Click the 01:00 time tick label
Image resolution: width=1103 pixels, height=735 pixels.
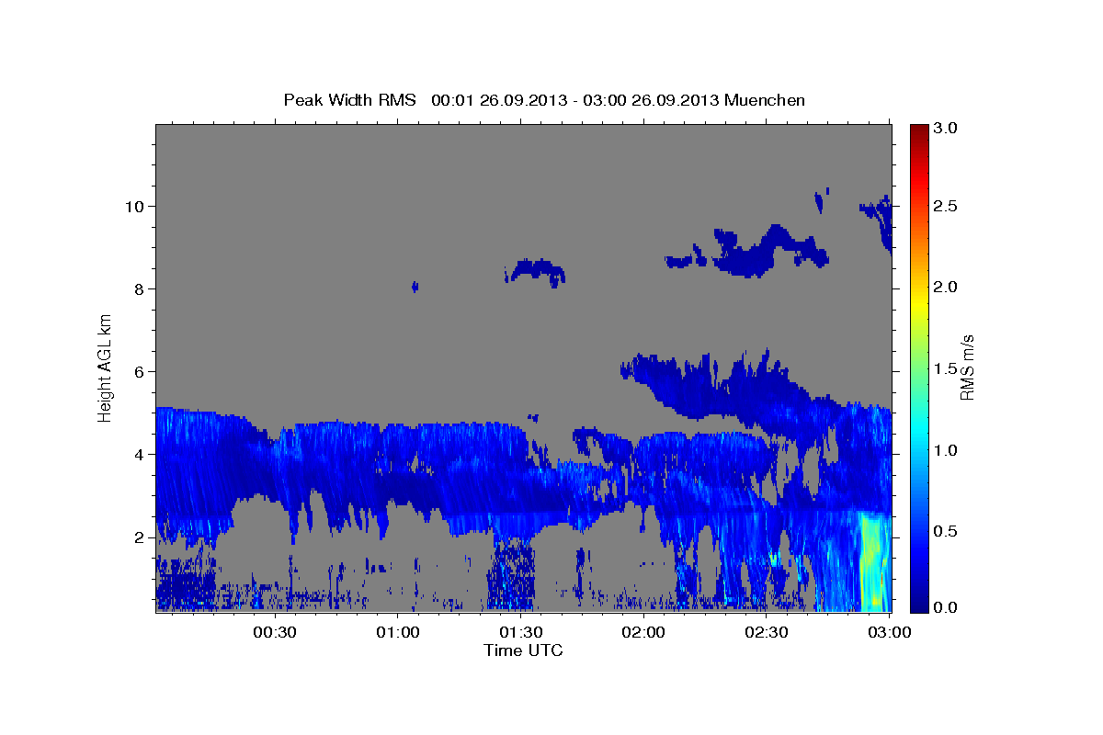(x=397, y=632)
